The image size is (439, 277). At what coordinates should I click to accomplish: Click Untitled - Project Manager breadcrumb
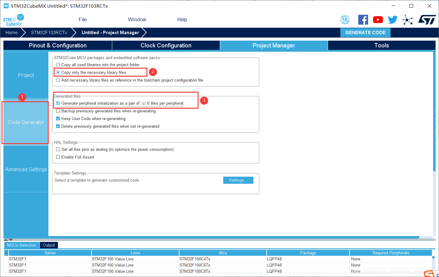pyautogui.click(x=110, y=33)
